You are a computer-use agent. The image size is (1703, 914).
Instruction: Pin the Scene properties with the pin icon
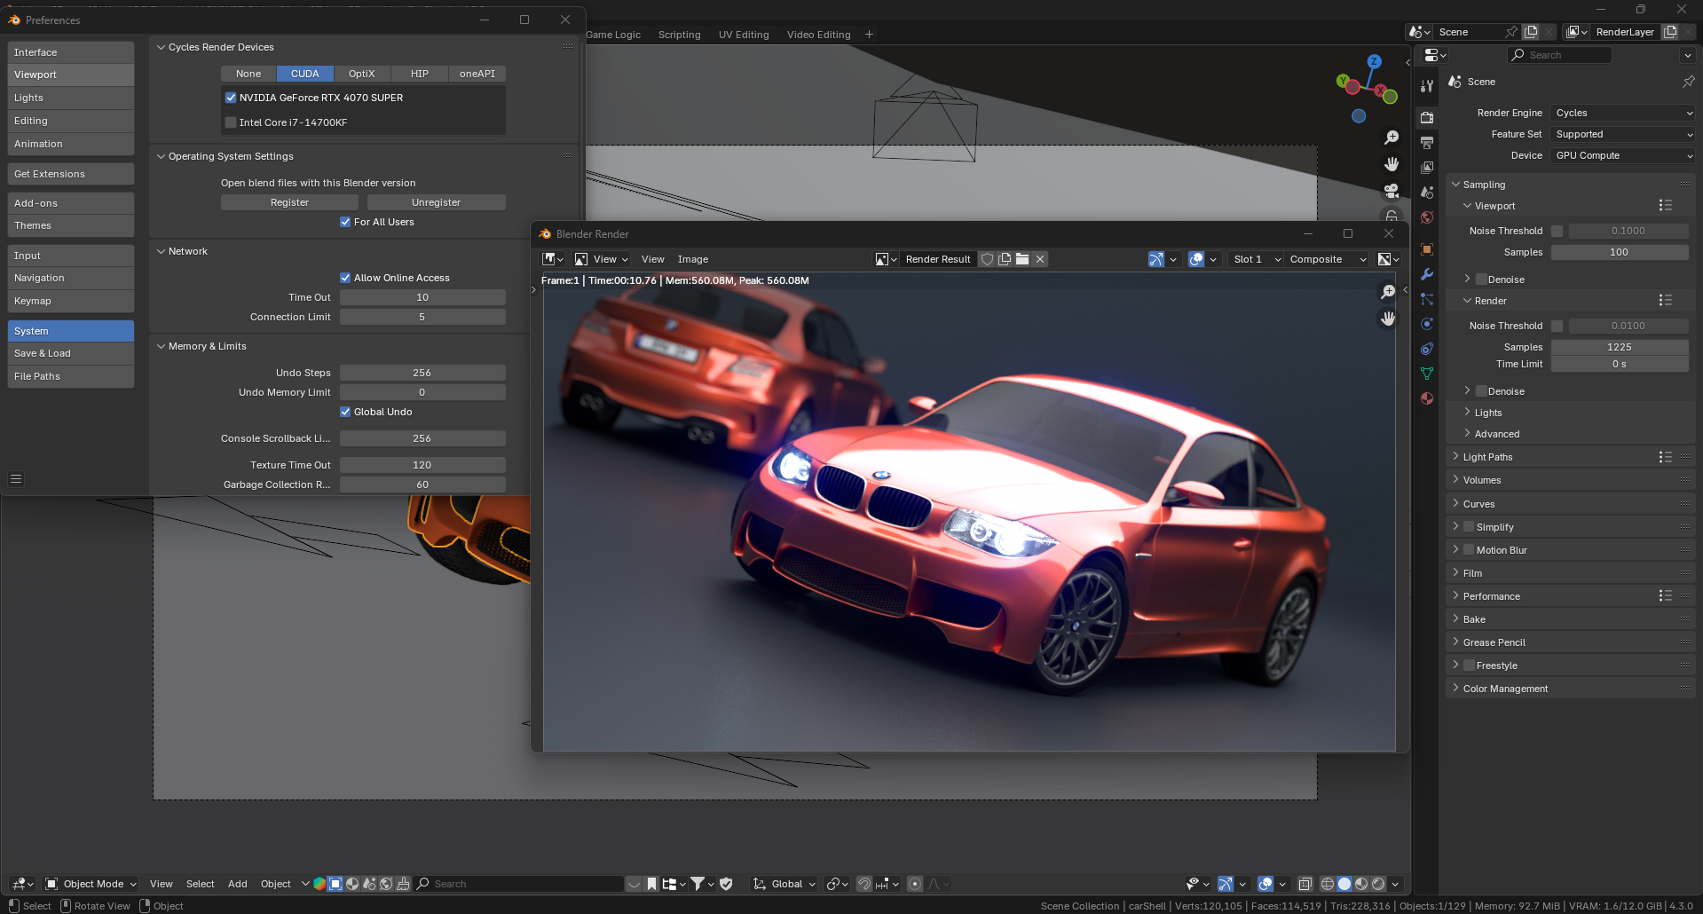click(1688, 82)
